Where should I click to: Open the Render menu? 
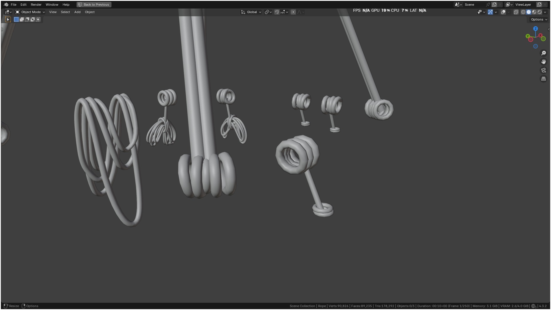pyautogui.click(x=36, y=5)
